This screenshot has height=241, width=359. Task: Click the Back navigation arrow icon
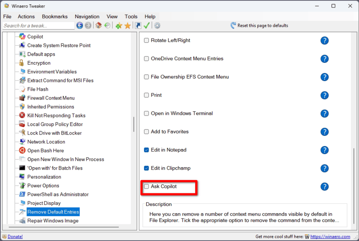(x=80, y=25)
